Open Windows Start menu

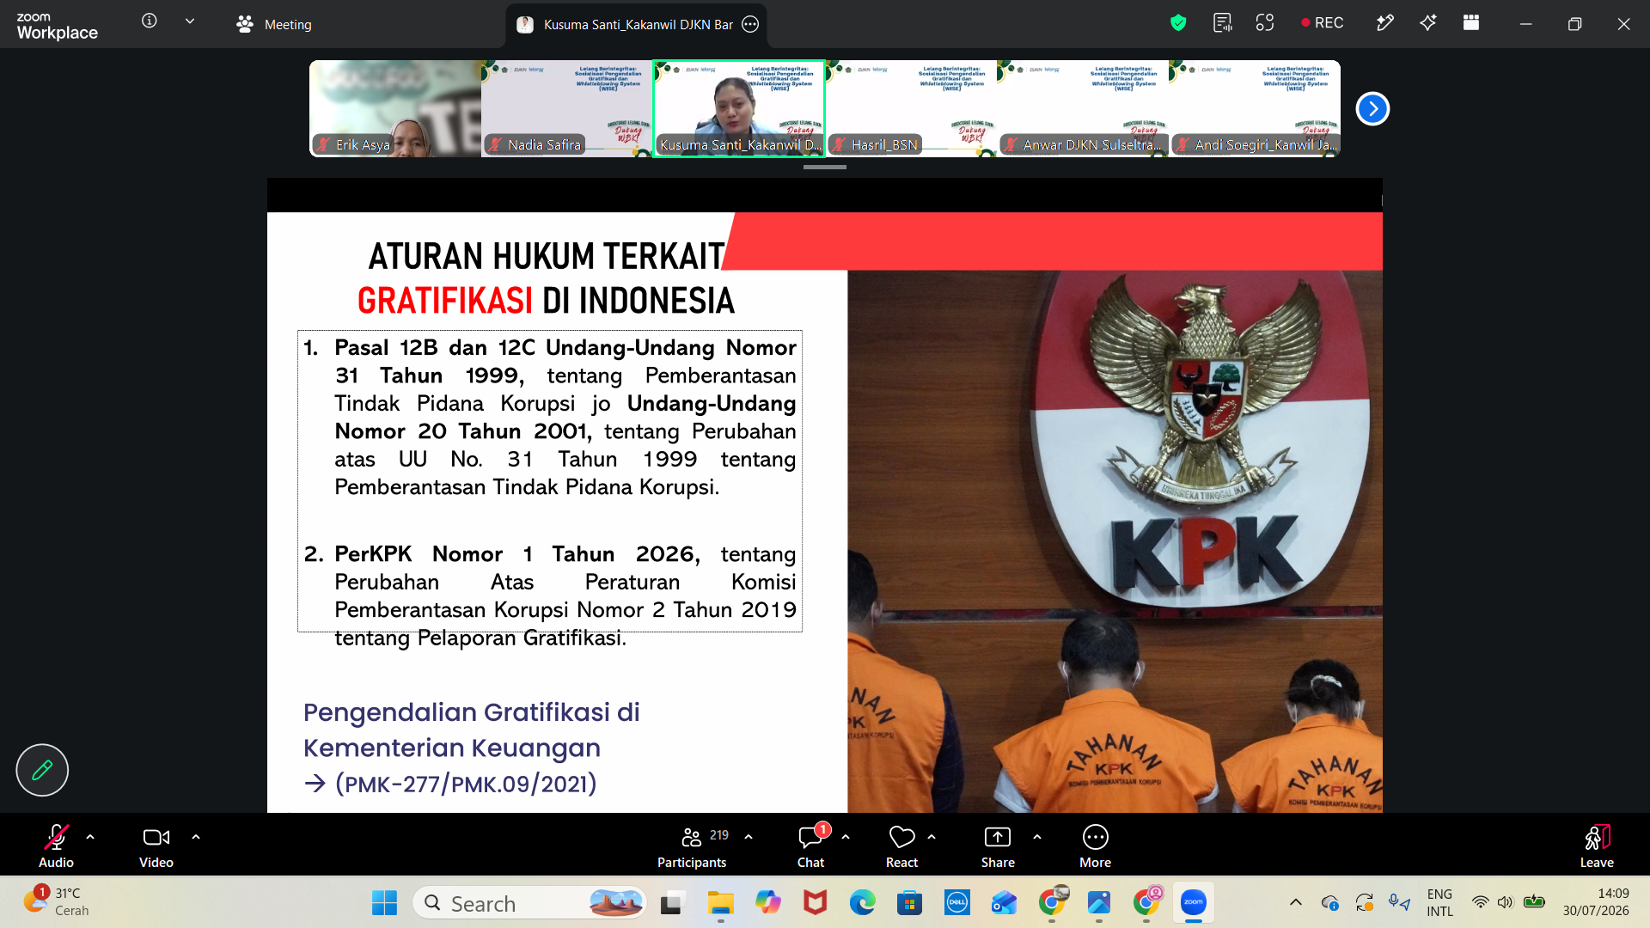pyautogui.click(x=384, y=903)
